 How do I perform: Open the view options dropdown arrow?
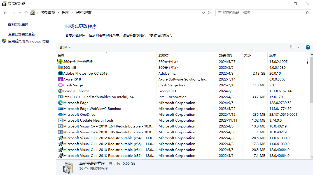[299, 47]
